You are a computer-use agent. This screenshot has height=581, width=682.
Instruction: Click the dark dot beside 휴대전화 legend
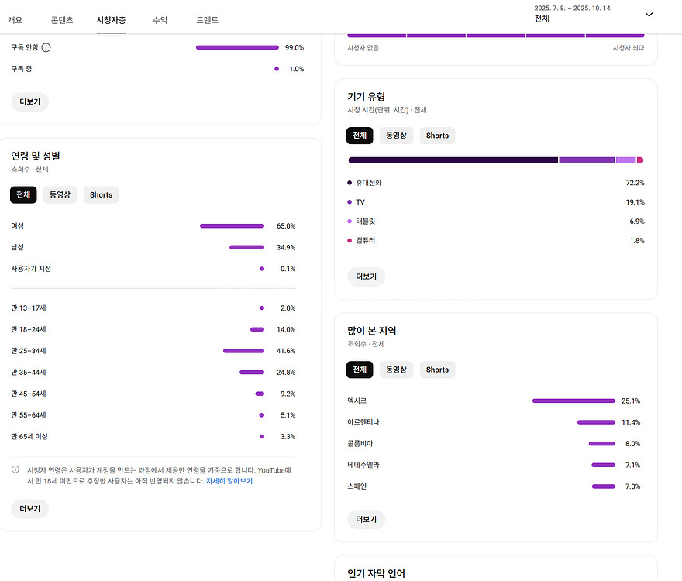click(350, 183)
